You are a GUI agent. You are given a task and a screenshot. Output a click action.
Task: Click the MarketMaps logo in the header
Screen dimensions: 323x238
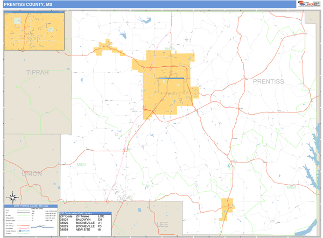(304, 4)
